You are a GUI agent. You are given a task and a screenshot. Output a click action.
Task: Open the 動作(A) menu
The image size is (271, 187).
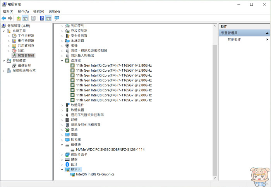(x=23, y=11)
